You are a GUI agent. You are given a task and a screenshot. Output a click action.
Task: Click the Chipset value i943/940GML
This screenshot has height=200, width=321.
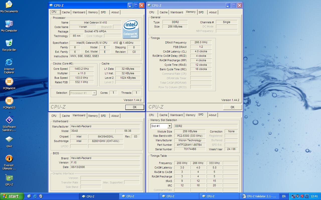click(x=105, y=136)
